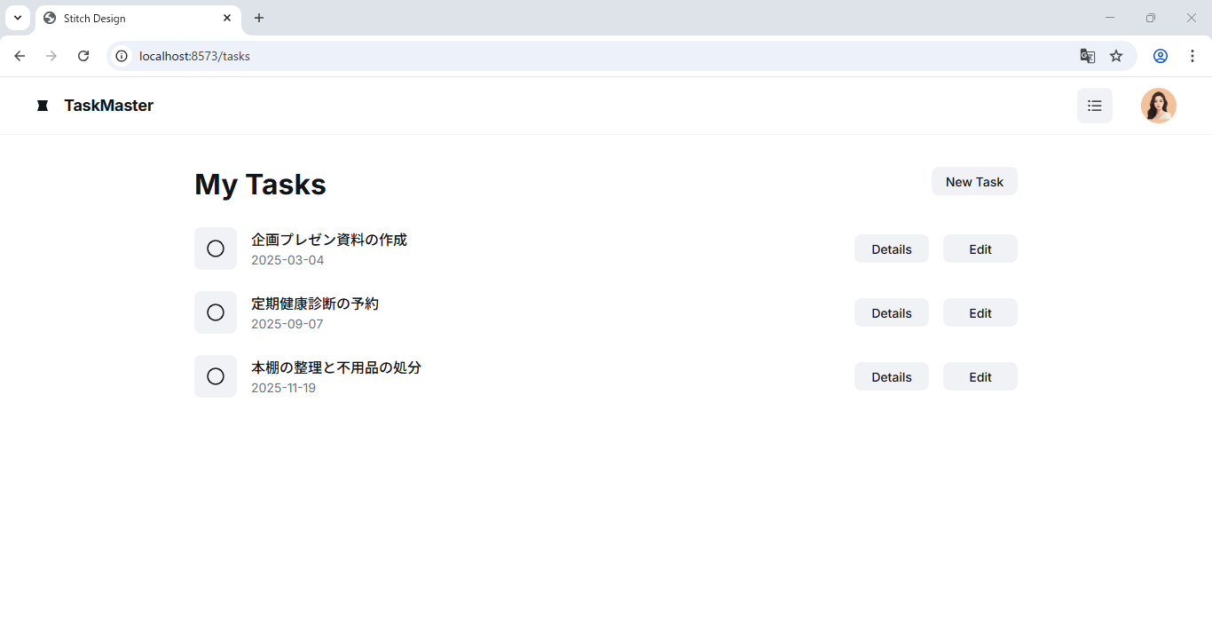Image resolution: width=1212 pixels, height=639 pixels.
Task: Select the task title 本棚の整理と不用品の処分
Action: 336,367
